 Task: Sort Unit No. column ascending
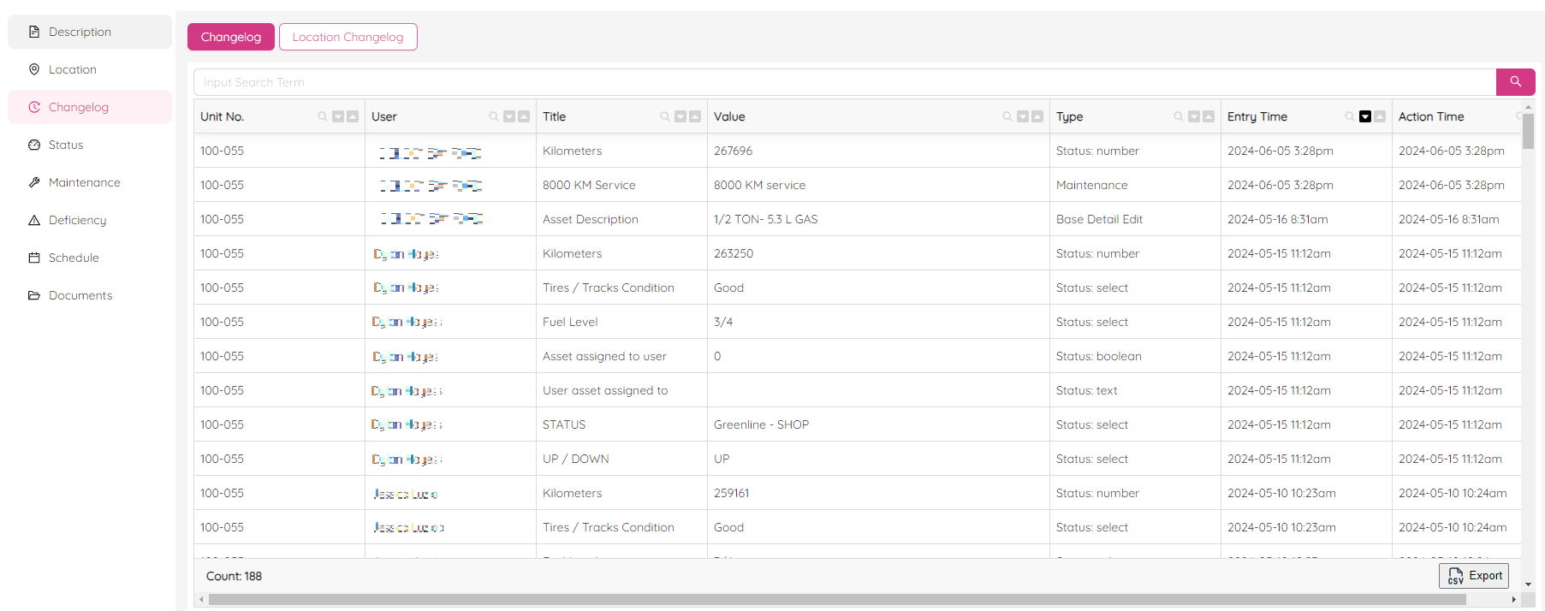tap(353, 117)
